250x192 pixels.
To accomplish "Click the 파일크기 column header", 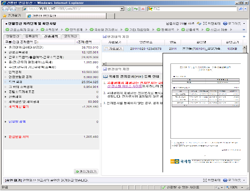I will point(233,42).
